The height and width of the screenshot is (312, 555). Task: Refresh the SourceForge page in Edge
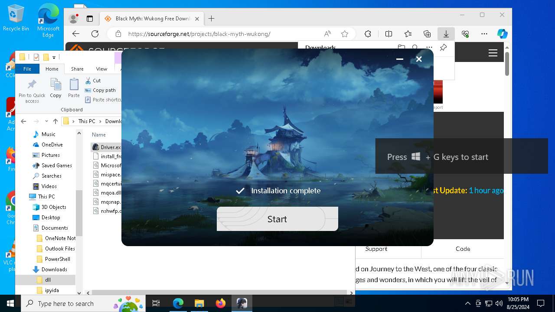95,34
